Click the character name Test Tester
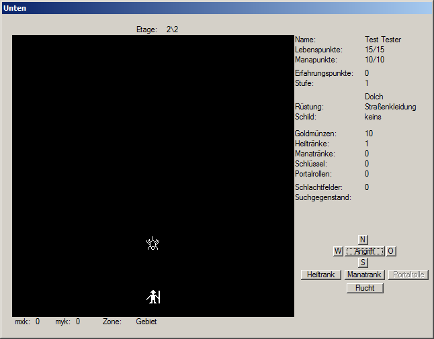Image resolution: width=434 pixels, height=339 pixels. [x=382, y=40]
